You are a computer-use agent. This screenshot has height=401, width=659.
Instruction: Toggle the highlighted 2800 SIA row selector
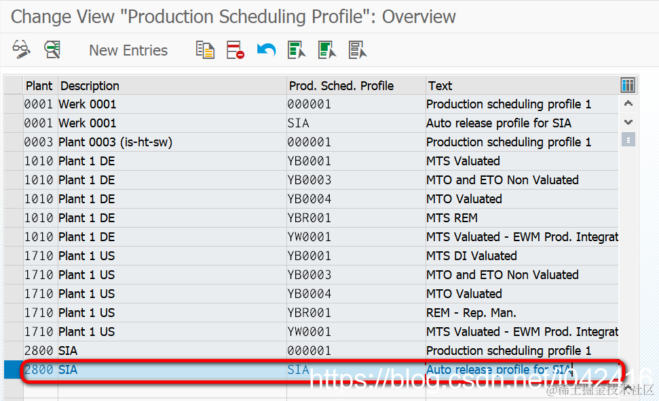pos(14,370)
